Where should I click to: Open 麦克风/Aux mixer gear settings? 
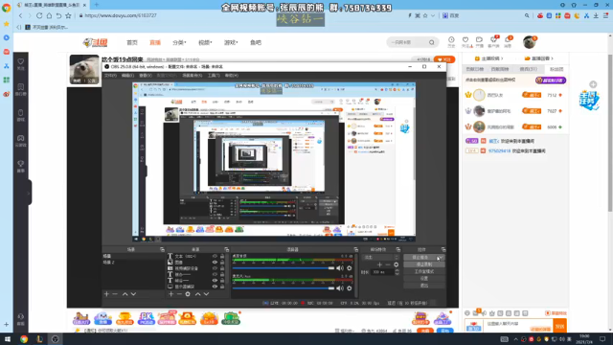pyautogui.click(x=349, y=288)
